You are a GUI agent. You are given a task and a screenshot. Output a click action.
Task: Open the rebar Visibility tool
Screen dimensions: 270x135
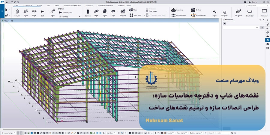pos(224,13)
